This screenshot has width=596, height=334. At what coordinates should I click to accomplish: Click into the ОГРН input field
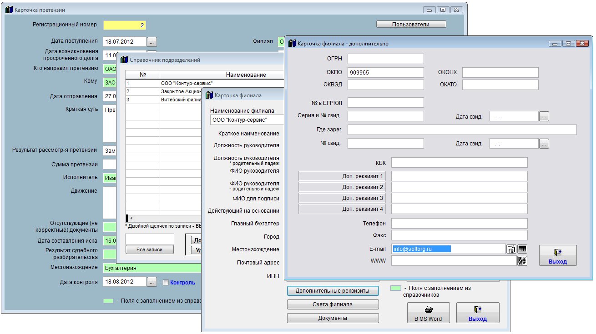[x=385, y=59]
